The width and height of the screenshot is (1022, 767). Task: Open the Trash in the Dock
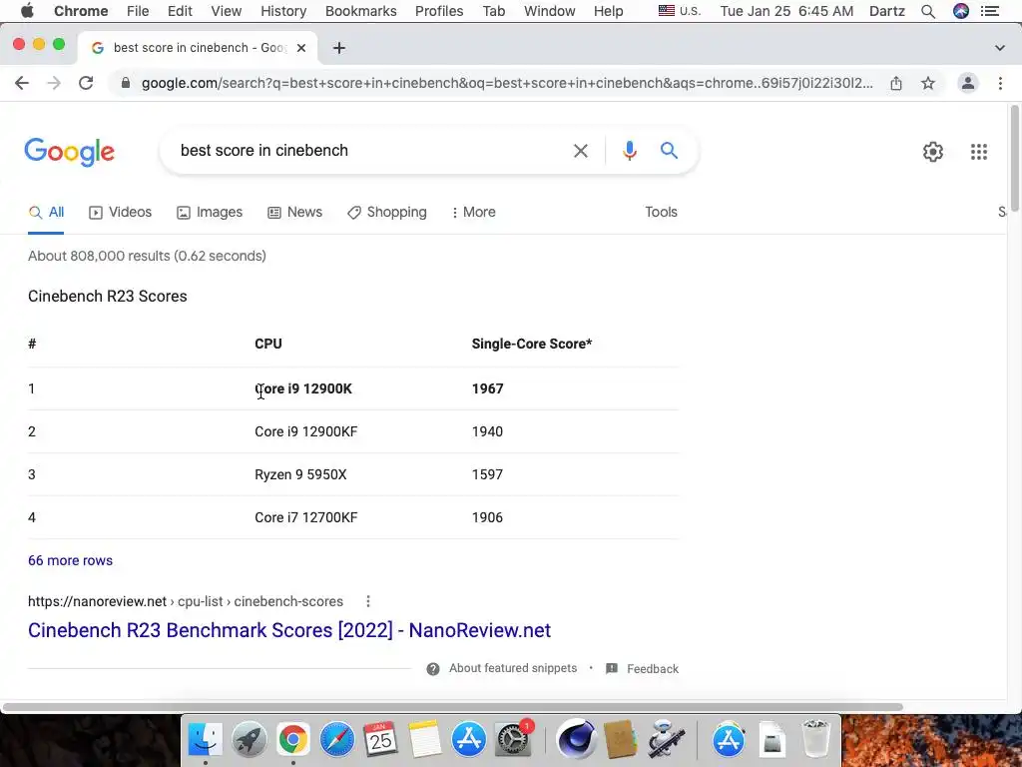pos(815,739)
